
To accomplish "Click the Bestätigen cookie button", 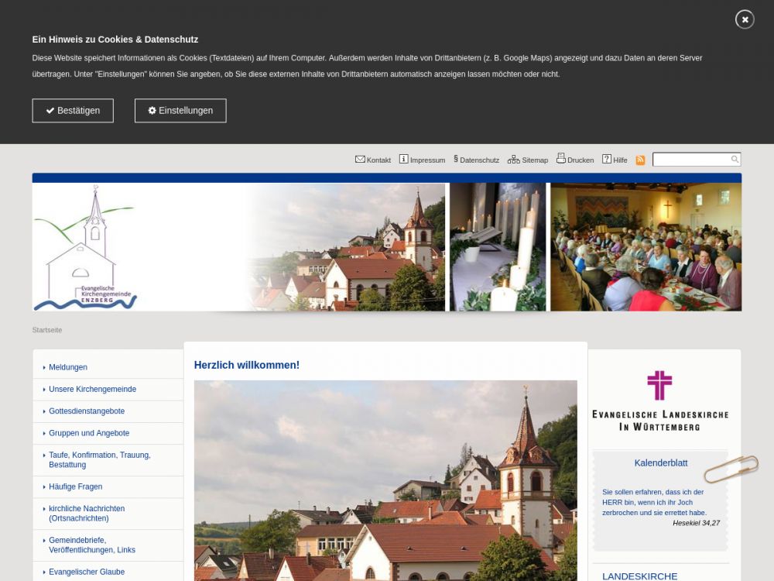I will click(x=73, y=111).
